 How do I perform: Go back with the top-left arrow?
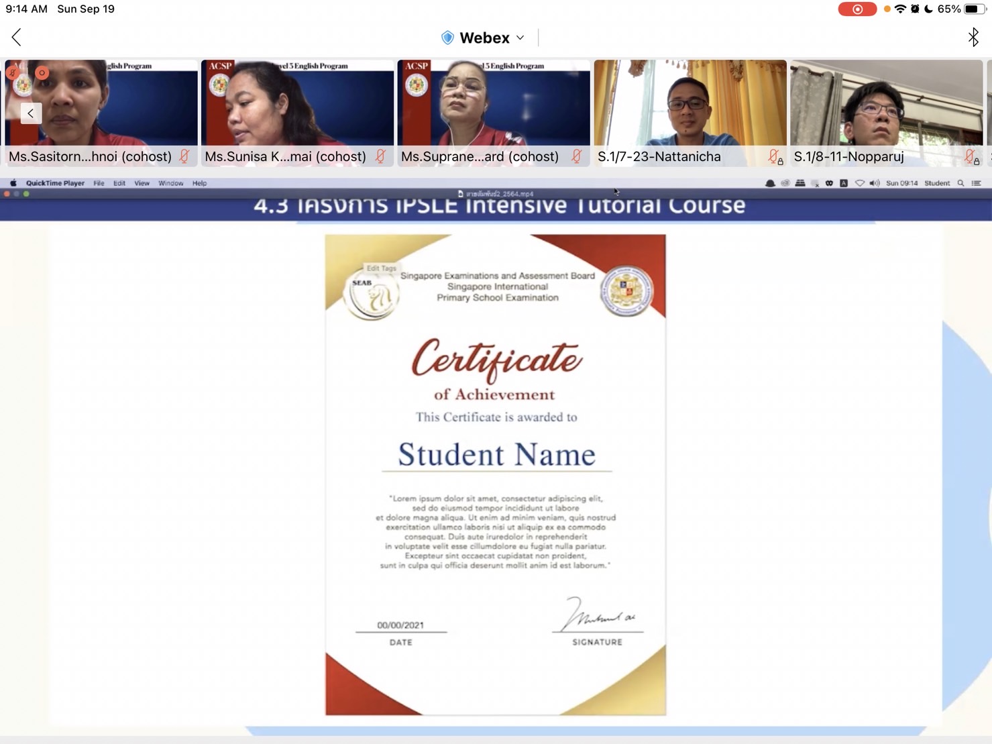pos(17,38)
